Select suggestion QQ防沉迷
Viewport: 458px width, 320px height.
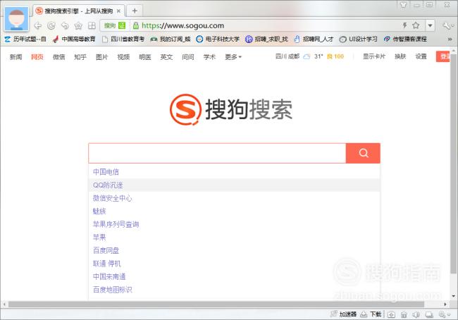(234, 185)
